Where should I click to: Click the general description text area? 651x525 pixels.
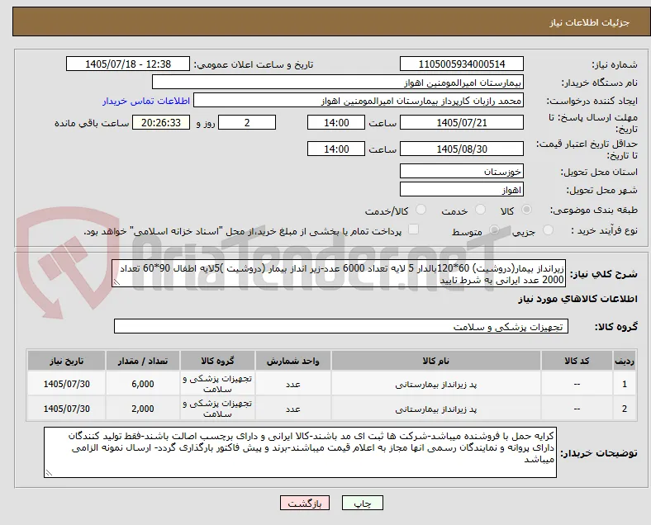(x=339, y=274)
